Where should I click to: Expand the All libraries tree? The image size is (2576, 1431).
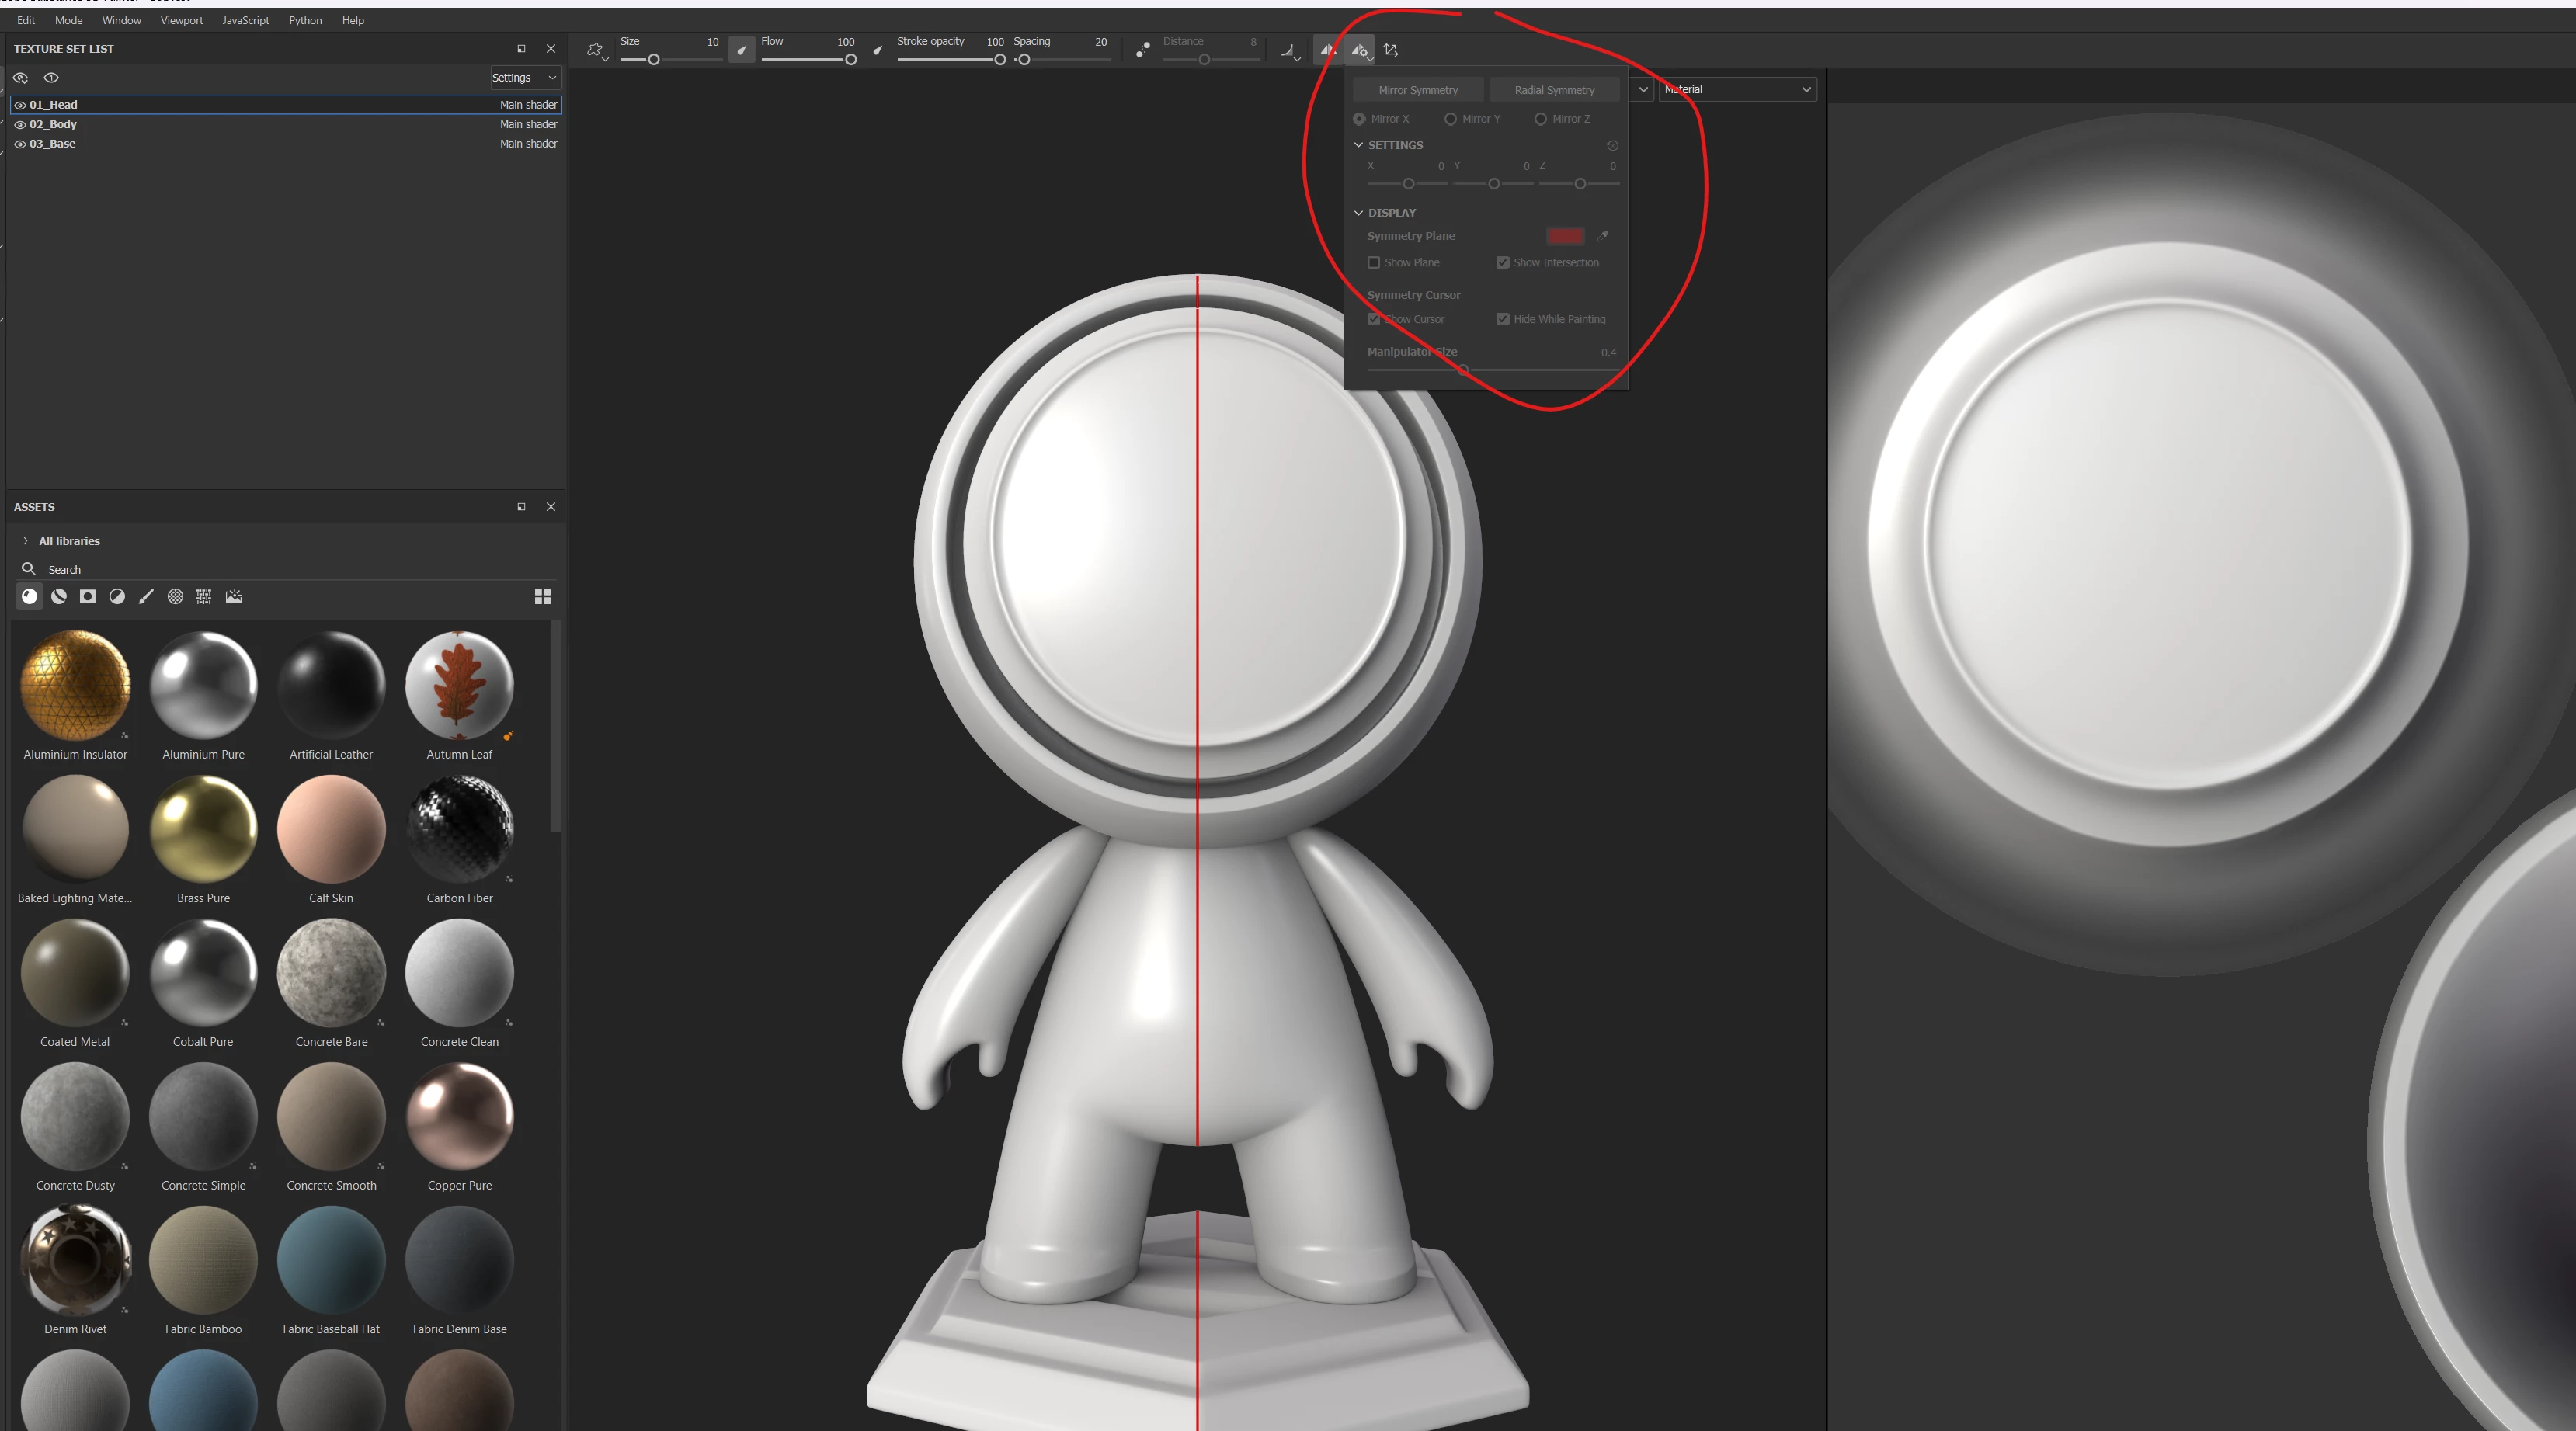[x=25, y=541]
